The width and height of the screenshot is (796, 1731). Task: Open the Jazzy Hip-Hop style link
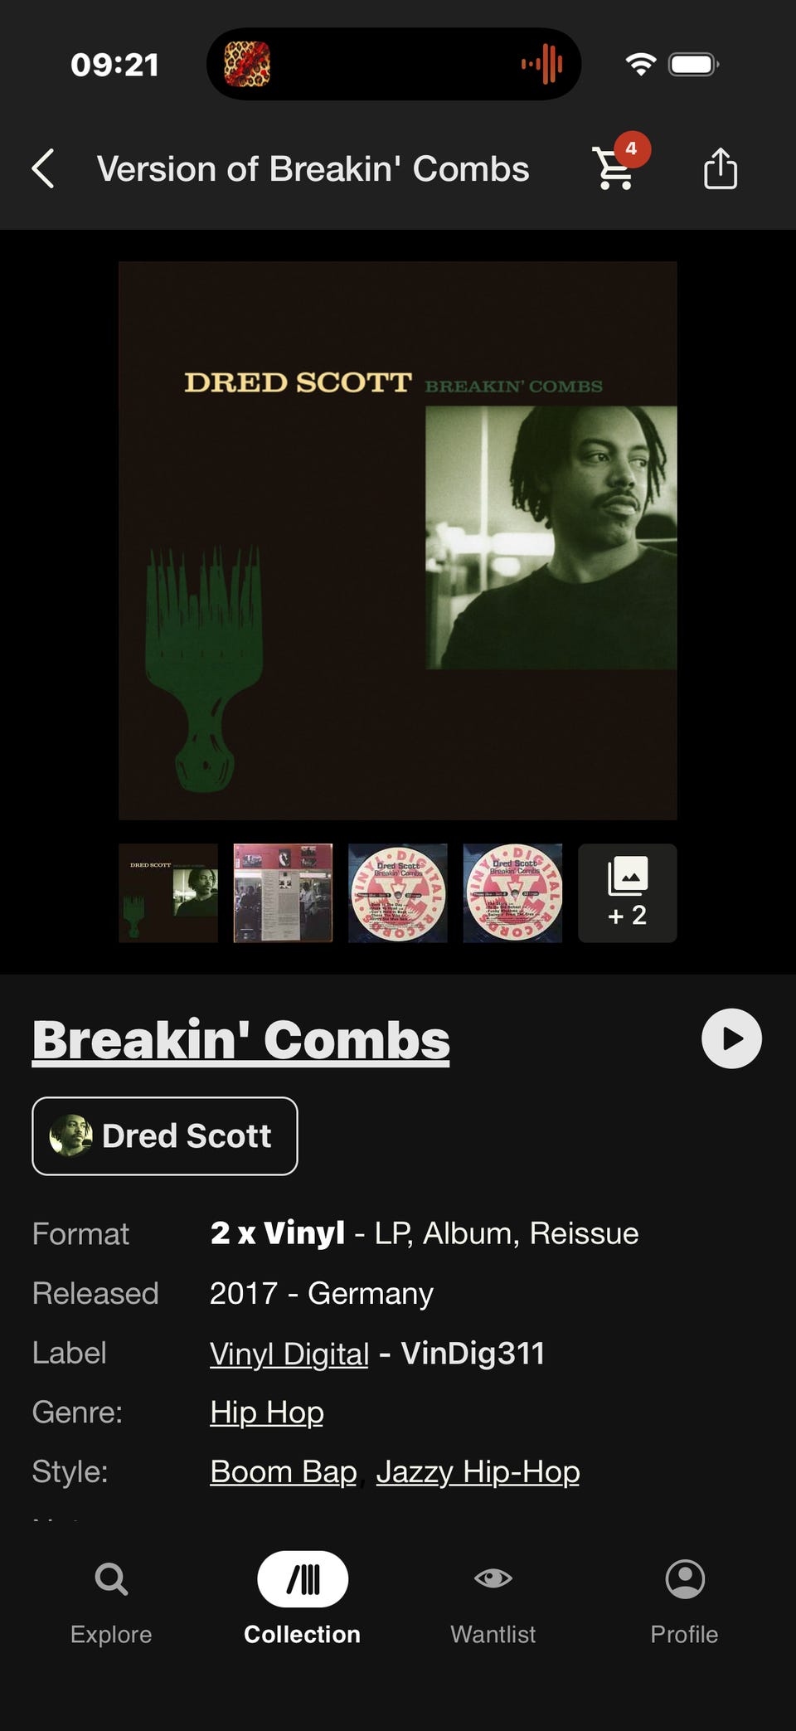click(478, 1472)
